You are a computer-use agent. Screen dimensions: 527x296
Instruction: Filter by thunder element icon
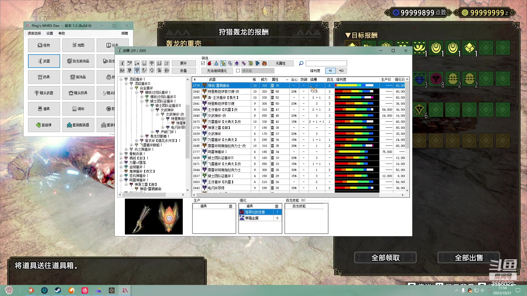(x=223, y=63)
